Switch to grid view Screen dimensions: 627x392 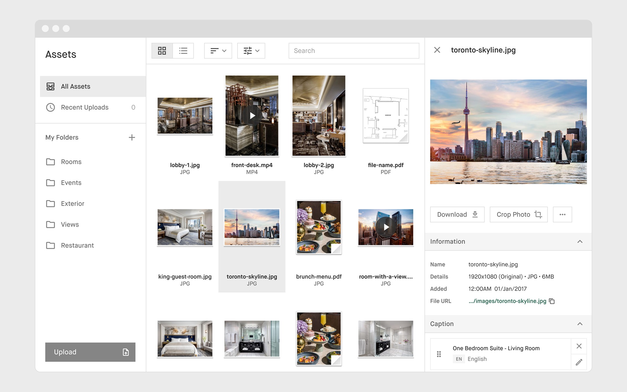coord(162,51)
